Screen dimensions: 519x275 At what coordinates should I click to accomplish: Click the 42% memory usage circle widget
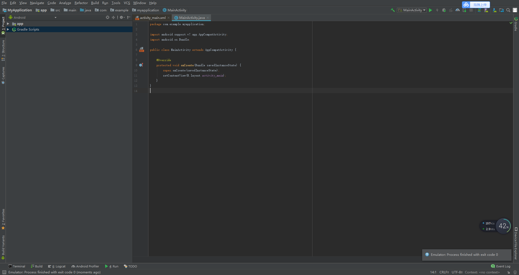pyautogui.click(x=503, y=226)
